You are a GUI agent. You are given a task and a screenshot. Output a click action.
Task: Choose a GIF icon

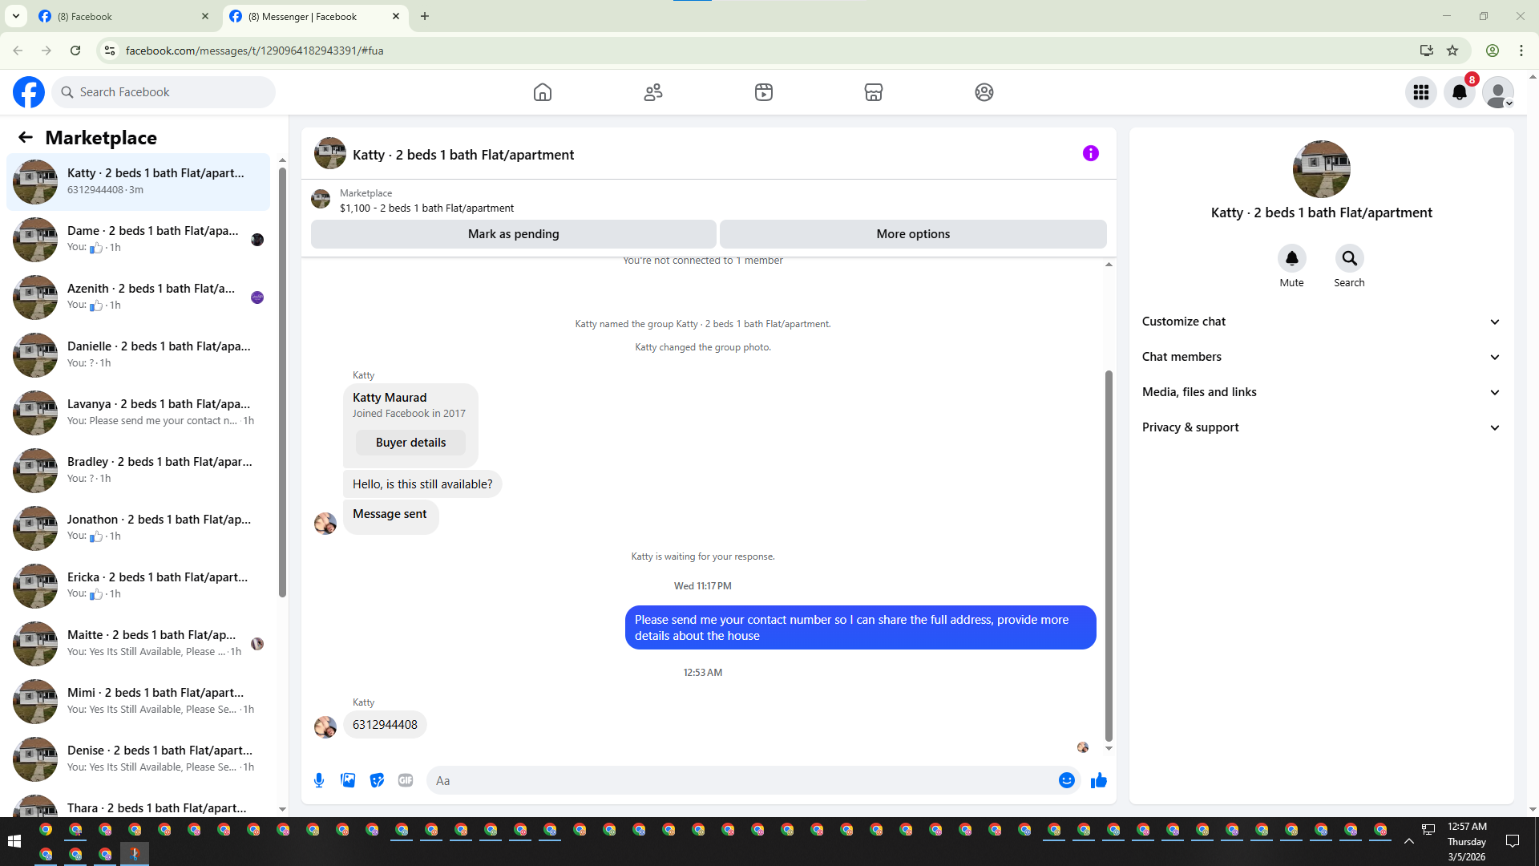406,780
